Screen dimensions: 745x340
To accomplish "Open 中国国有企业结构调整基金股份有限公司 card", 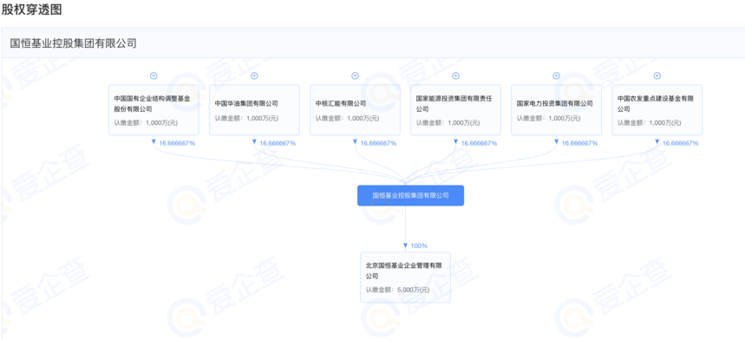I will (x=154, y=109).
